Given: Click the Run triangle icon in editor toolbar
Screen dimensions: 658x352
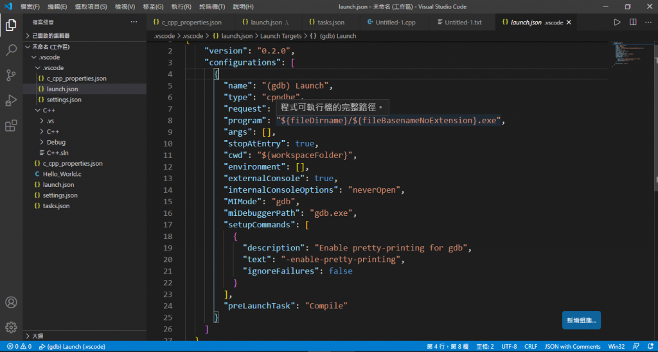Looking at the screenshot, I should point(617,22).
